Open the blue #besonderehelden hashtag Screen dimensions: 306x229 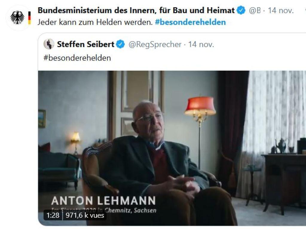coord(190,22)
